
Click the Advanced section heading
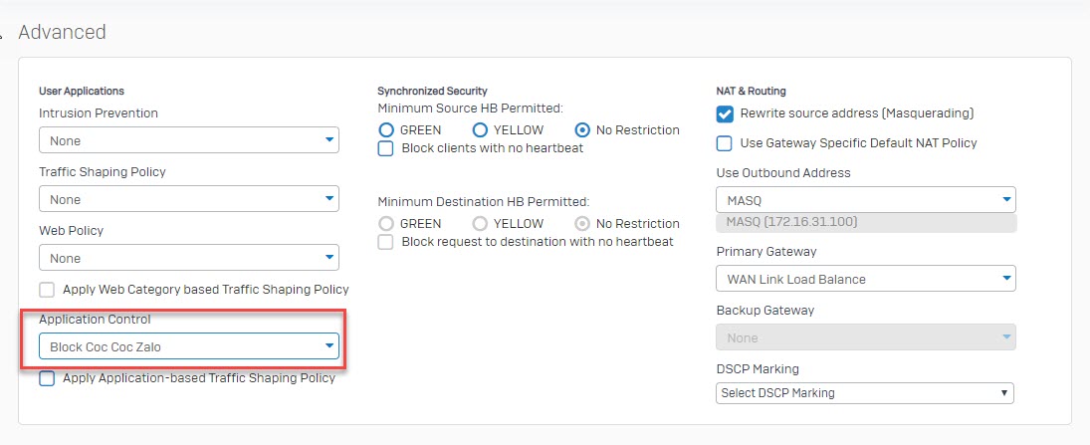point(62,32)
